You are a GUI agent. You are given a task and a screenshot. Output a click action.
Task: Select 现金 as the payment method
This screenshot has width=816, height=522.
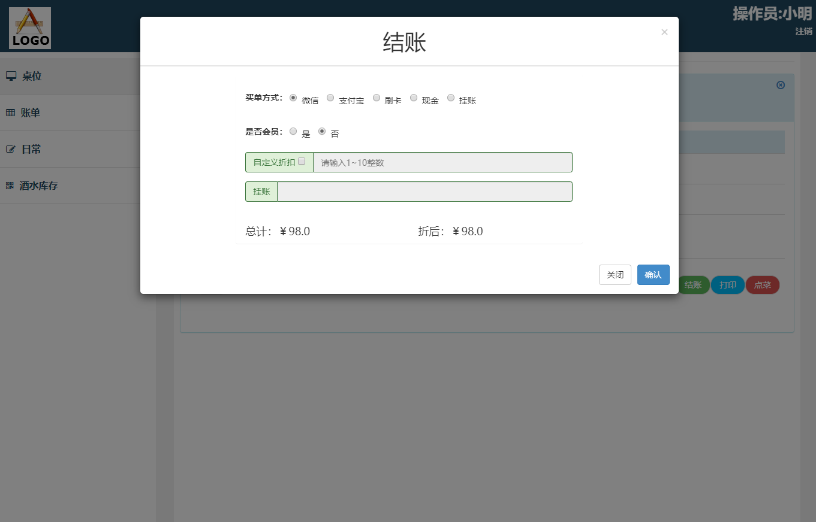tap(414, 98)
